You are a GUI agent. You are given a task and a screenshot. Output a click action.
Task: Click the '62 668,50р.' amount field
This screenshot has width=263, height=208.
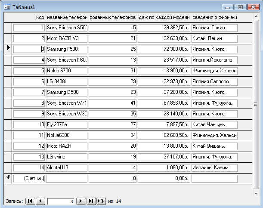pyautogui.click(x=164, y=135)
